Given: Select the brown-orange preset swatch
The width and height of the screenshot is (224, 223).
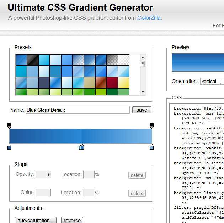Looking at the screenshot, I should point(101,83).
